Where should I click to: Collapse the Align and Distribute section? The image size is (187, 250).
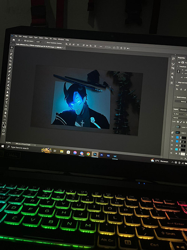tap(177, 82)
